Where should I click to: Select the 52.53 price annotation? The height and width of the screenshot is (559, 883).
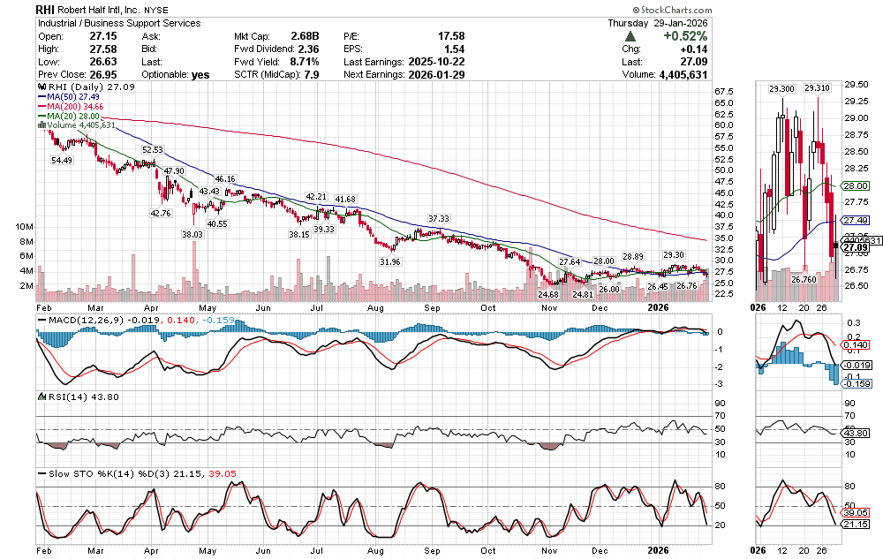[153, 150]
